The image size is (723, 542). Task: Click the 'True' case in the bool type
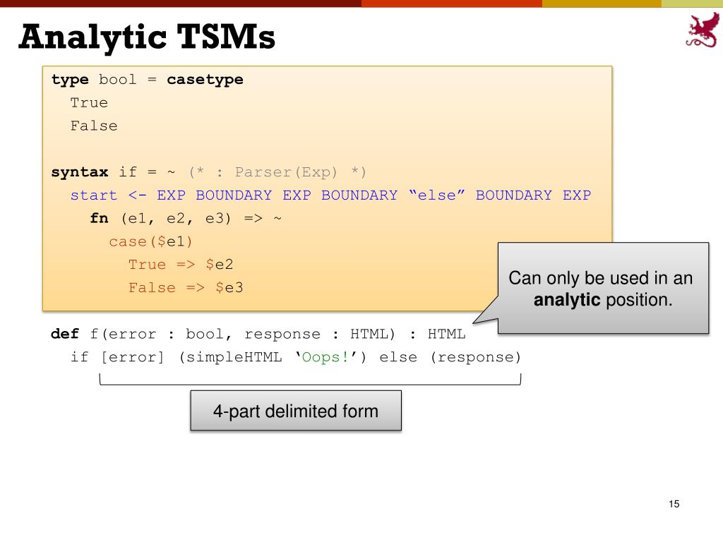coord(89,102)
